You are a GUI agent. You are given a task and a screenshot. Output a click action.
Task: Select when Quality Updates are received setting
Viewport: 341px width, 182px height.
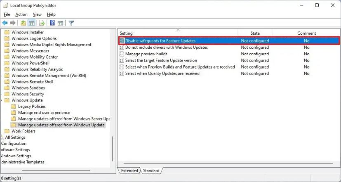162,73
